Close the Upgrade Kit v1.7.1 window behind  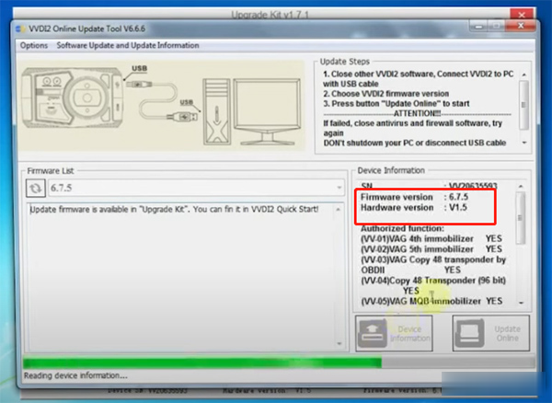tap(522, 14)
